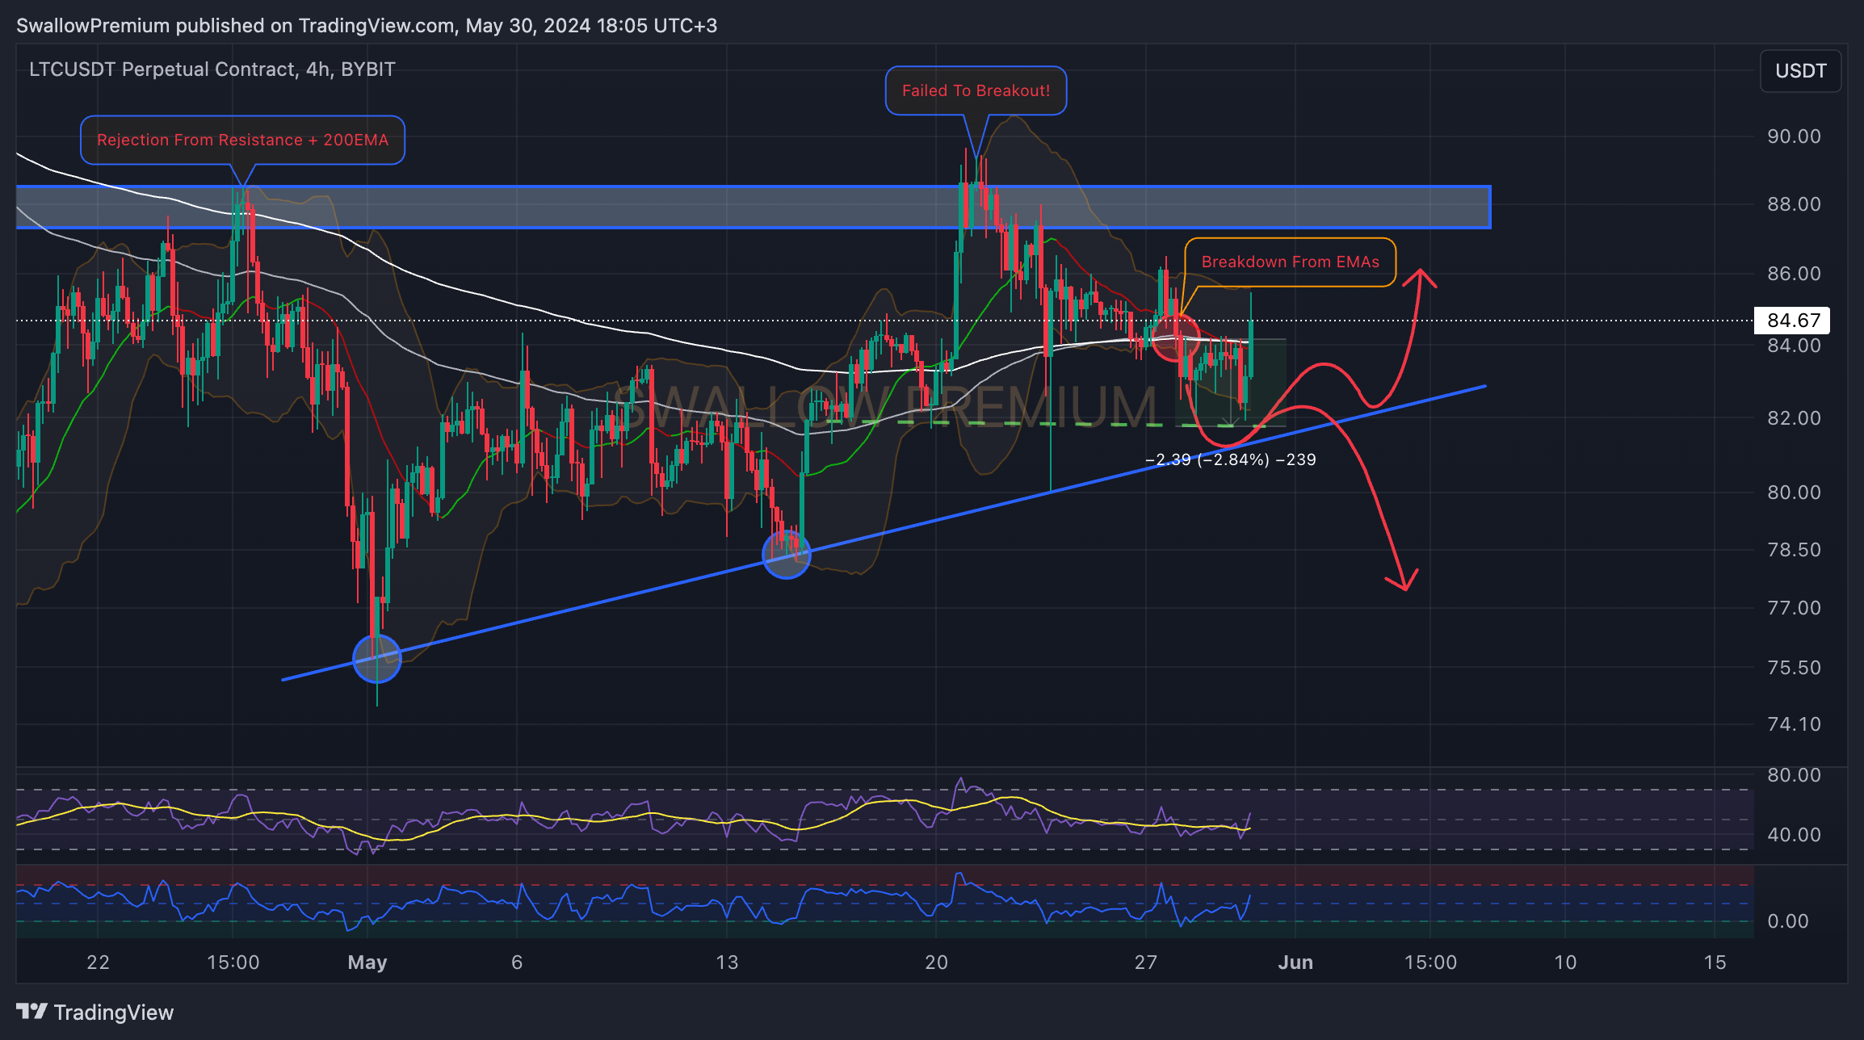Click the 'Breakdown From EMAs' callout
Image resolution: width=1864 pixels, height=1040 pixels.
click(1290, 262)
